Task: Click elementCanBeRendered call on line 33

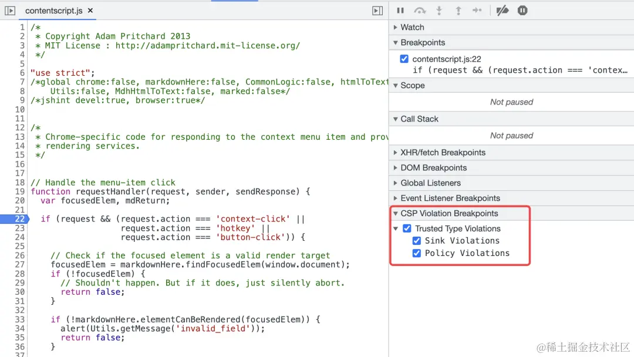Action: [190, 319]
